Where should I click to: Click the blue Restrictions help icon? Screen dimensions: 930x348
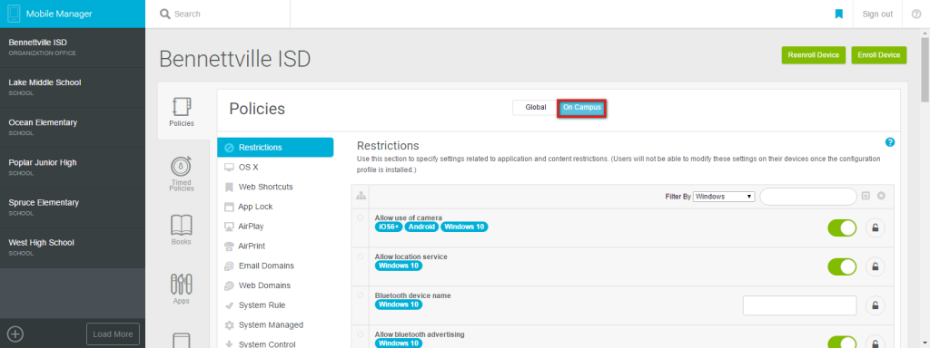point(890,142)
